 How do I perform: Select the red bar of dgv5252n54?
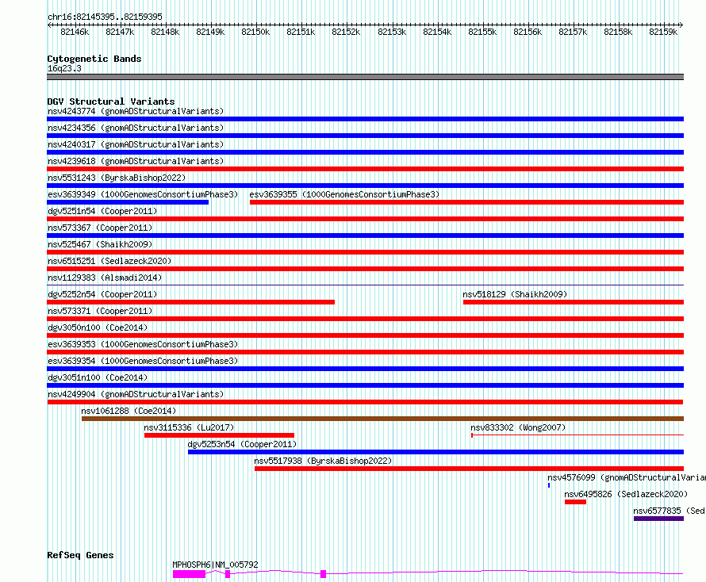191,302
